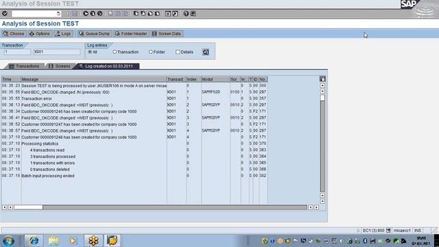439x247 pixels.
Task: Go to Next page icon
Action: [150, 14]
